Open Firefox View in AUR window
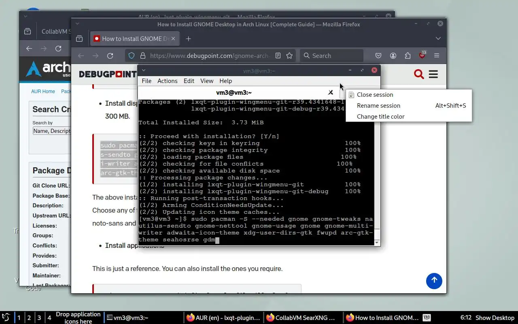 pos(28,31)
